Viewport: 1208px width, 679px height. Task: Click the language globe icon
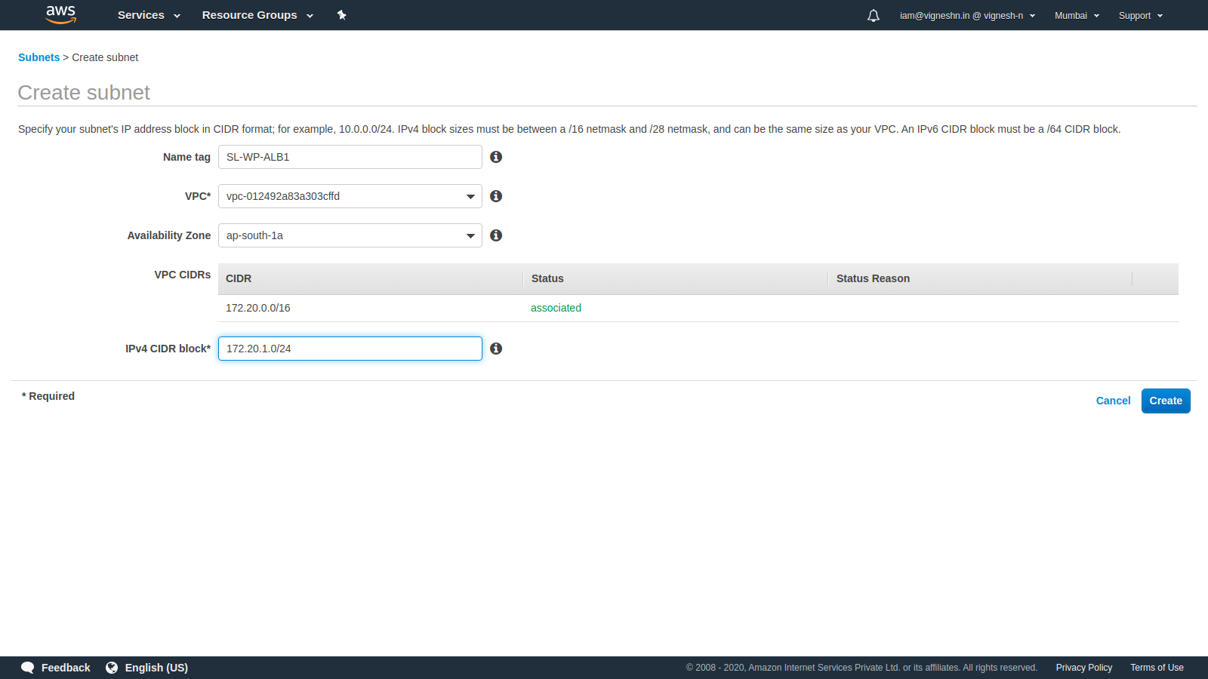coord(112,668)
